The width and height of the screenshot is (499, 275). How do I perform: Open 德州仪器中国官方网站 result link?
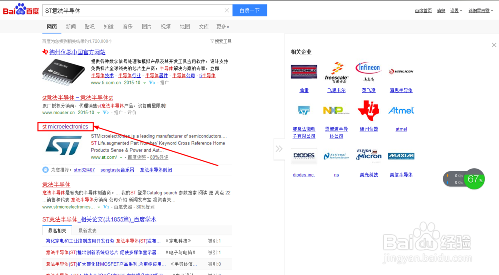point(77,52)
